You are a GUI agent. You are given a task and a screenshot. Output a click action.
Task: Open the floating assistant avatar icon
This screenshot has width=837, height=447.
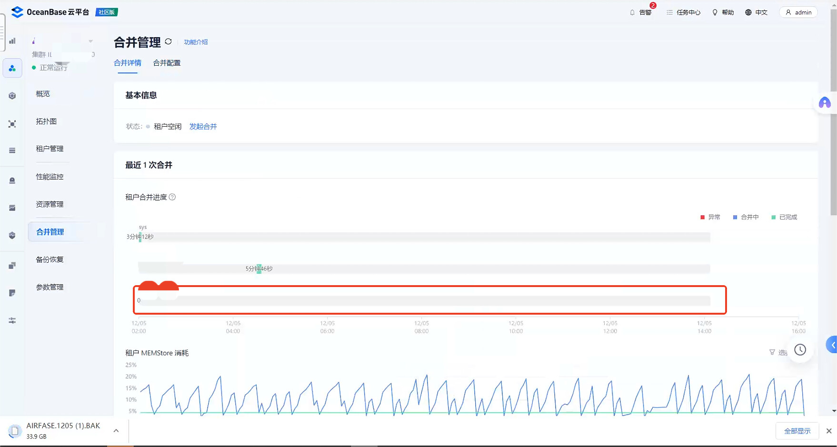825,103
